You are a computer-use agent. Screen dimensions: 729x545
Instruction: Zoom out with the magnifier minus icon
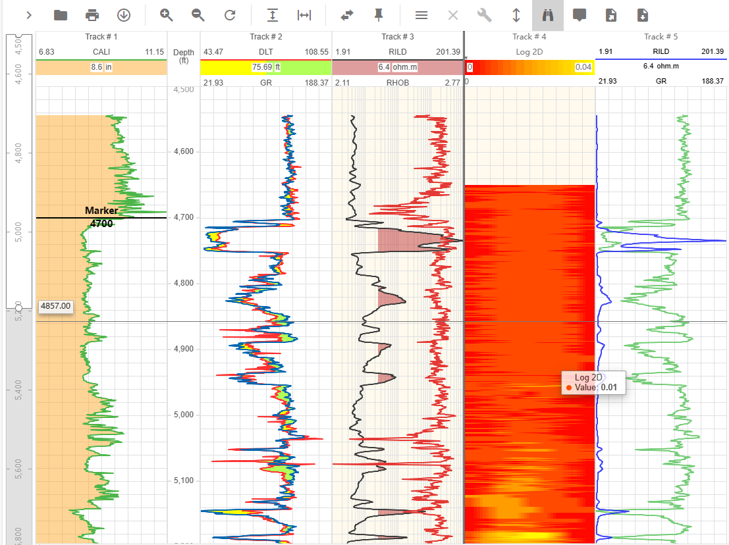coord(198,15)
